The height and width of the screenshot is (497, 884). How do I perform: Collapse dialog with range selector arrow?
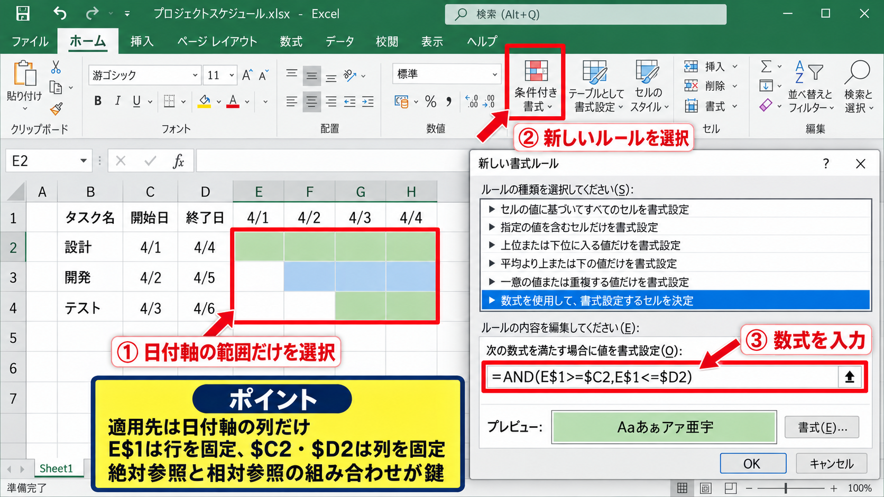coord(850,377)
